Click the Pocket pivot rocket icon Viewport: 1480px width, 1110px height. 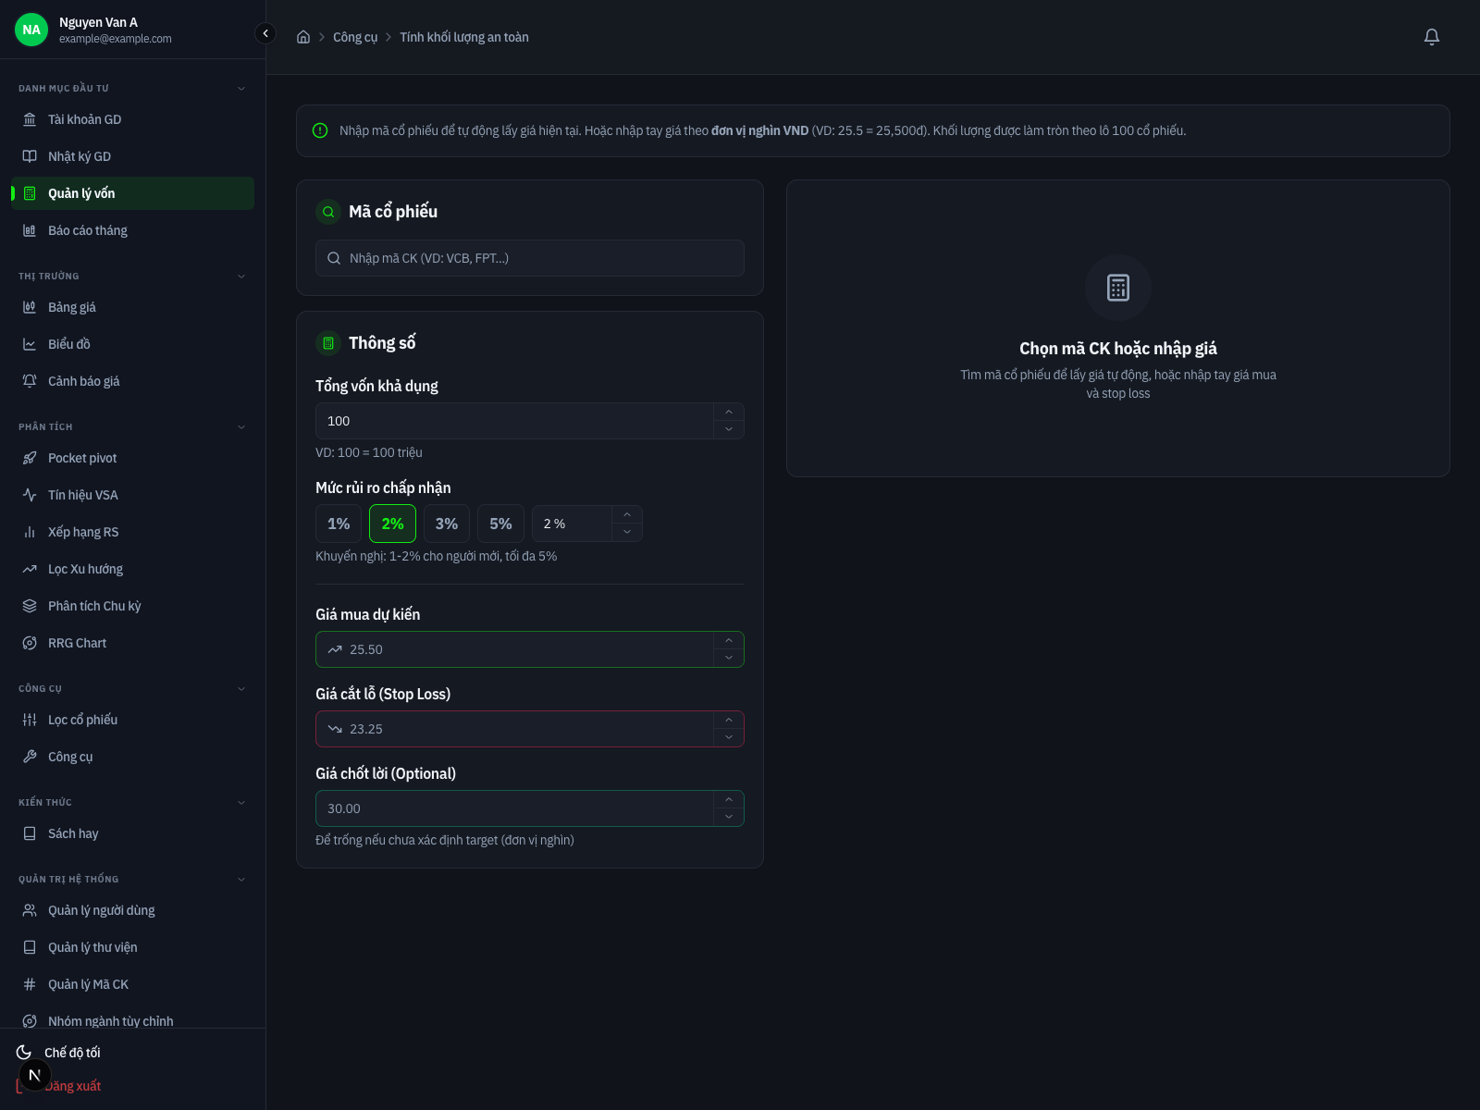click(x=30, y=458)
